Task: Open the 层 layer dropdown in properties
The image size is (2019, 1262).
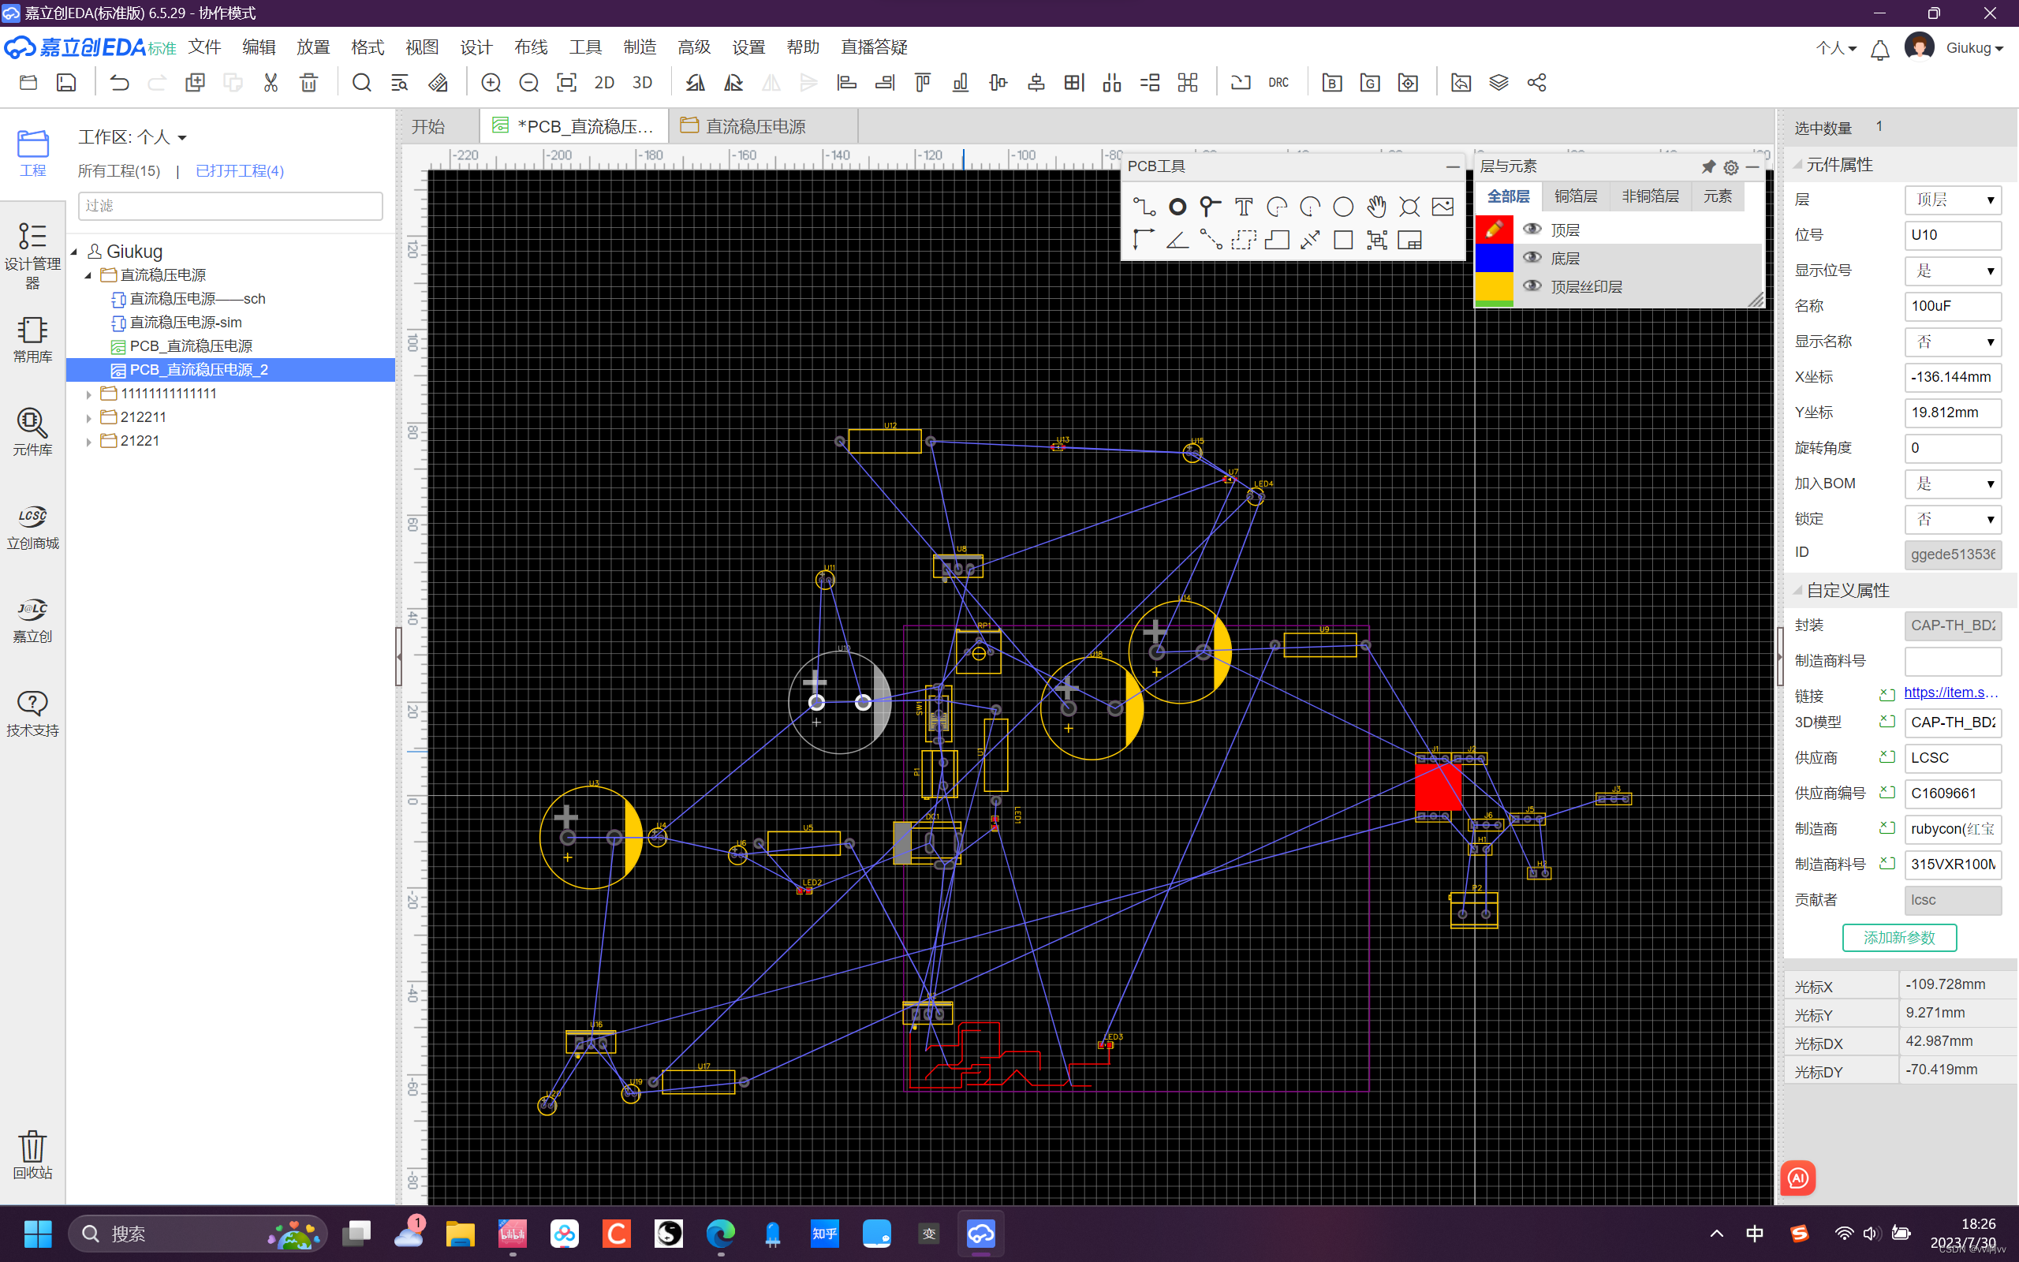Action: point(1952,200)
